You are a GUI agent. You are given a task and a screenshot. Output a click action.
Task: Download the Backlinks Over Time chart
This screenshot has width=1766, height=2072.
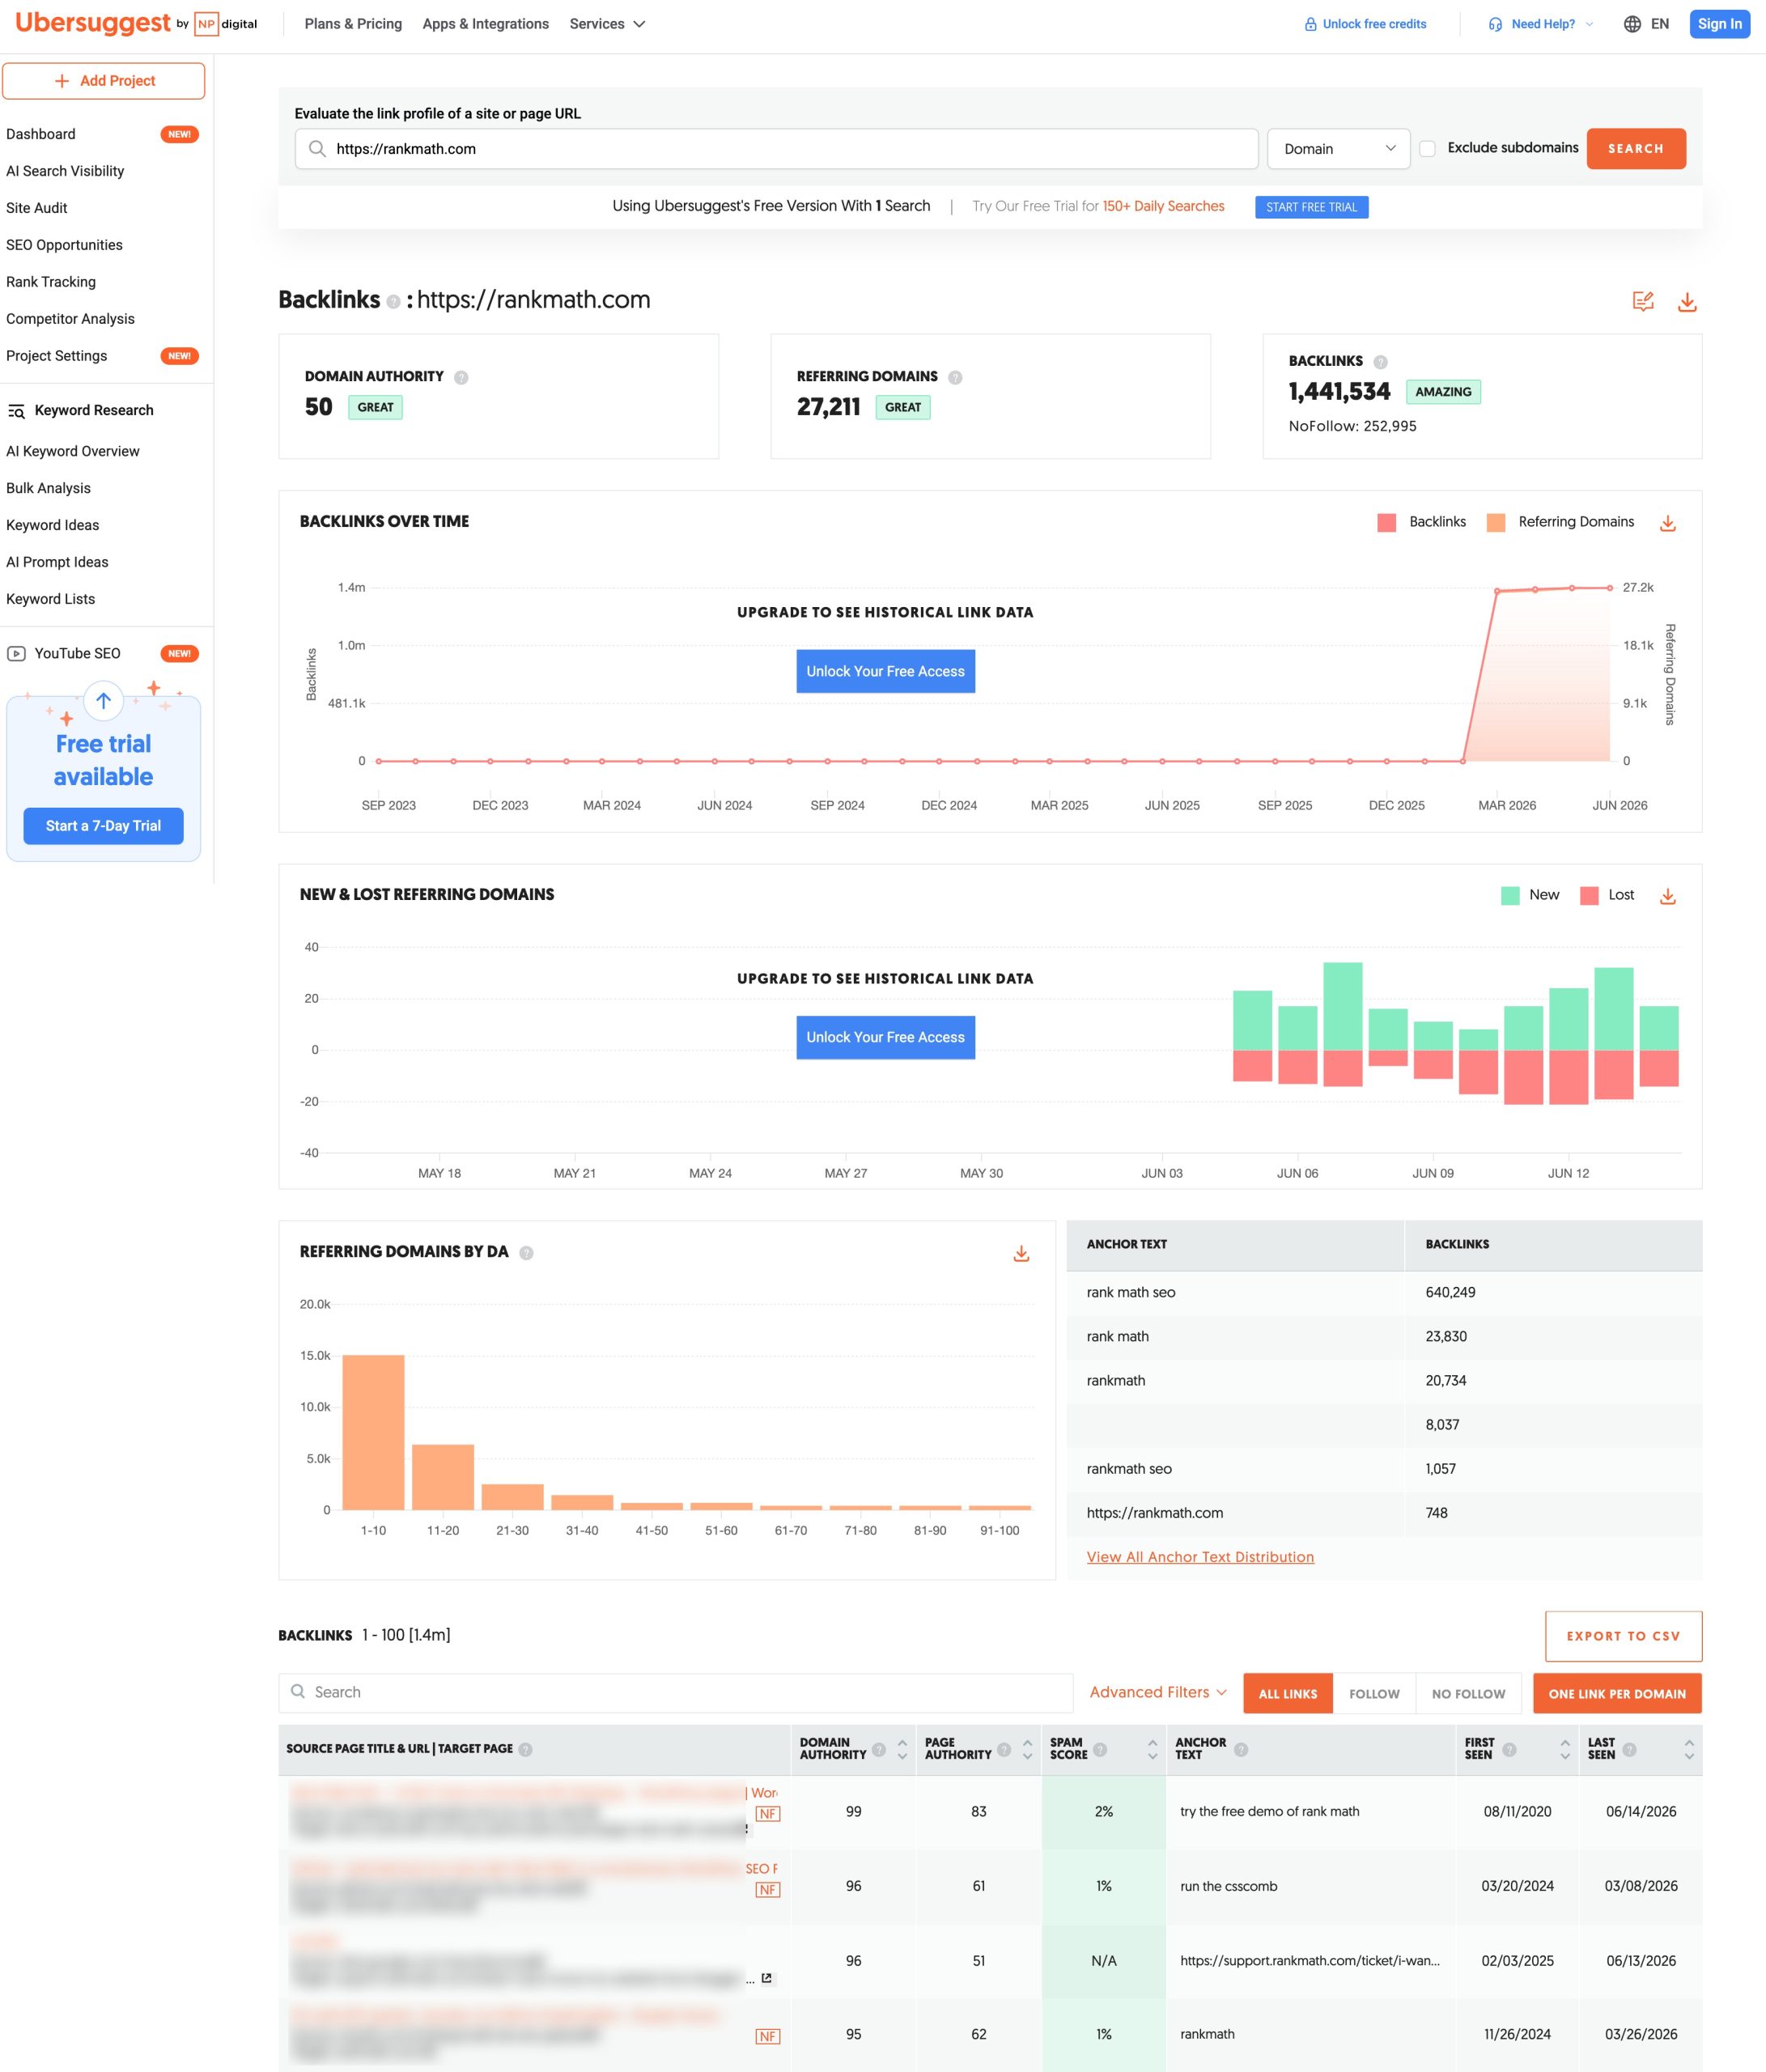coord(1667,523)
